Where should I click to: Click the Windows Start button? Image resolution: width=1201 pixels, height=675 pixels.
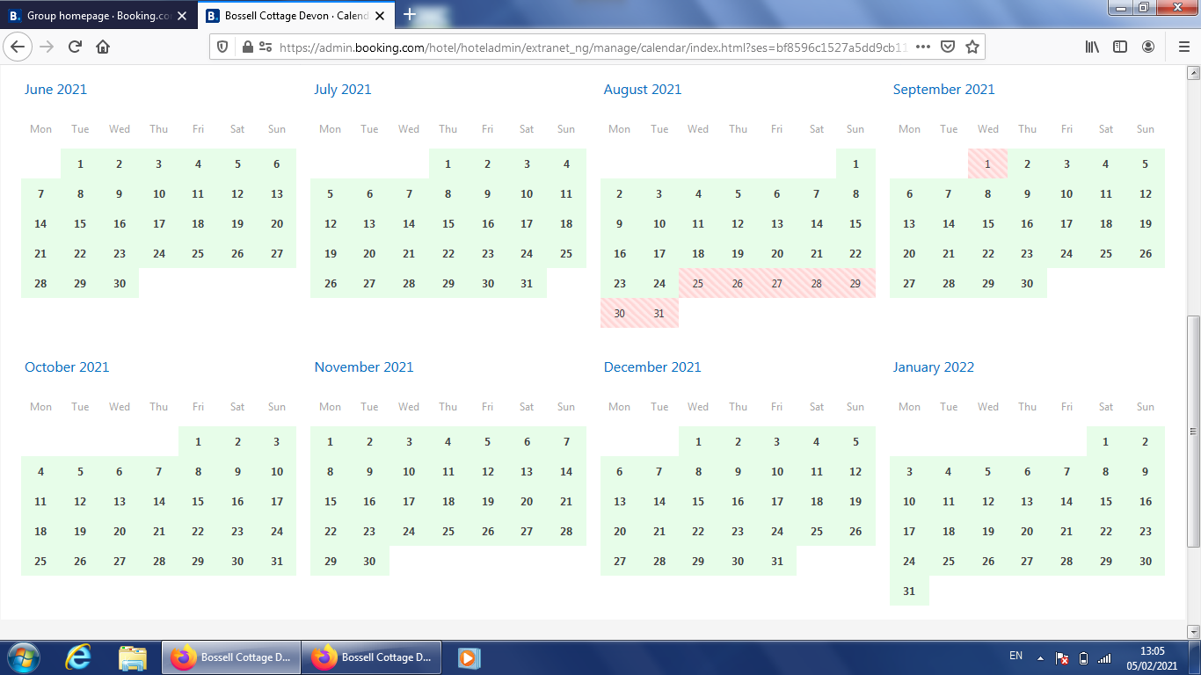24,657
